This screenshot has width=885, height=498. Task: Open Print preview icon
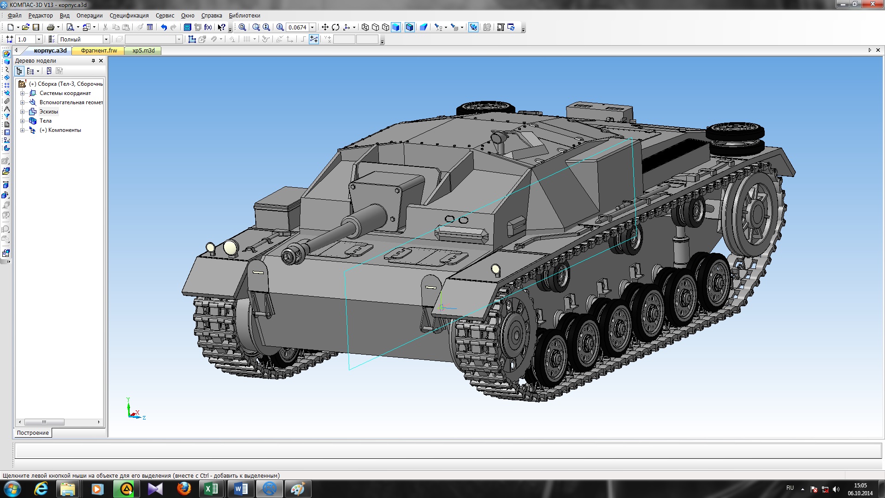[x=70, y=27]
